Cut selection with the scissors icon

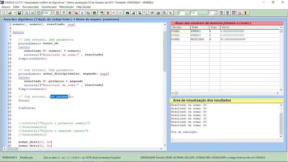click(x=82, y=13)
